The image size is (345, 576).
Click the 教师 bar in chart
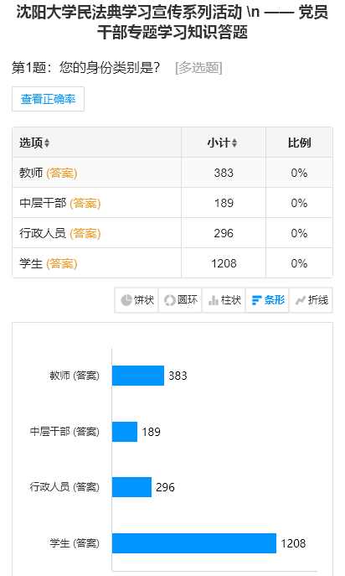[x=138, y=376]
